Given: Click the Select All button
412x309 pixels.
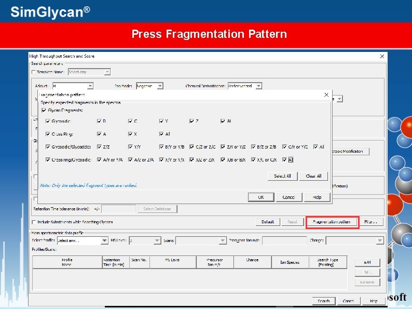Looking at the screenshot, I should click(282, 176).
